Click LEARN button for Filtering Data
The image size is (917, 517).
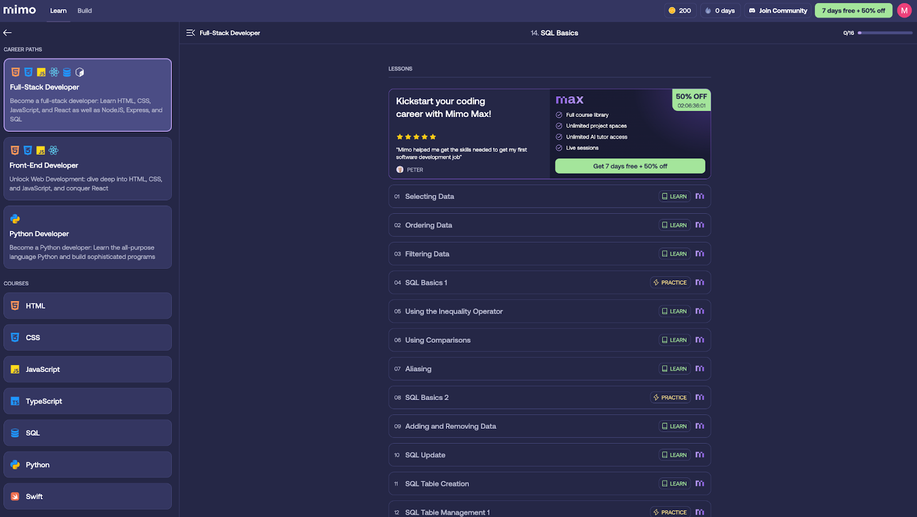[x=674, y=254]
